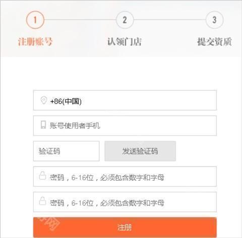Viewport: 242px width, 238px height.
Task: Click the step 3 circle icon
Action: click(x=214, y=20)
